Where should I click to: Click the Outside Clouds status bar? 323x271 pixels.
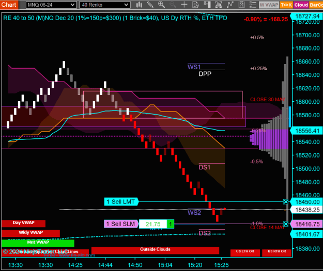155,250
